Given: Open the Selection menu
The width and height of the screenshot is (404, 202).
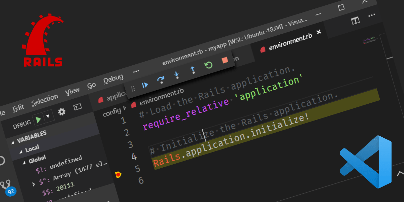Looking at the screenshot, I should pyautogui.click(x=45, y=100).
